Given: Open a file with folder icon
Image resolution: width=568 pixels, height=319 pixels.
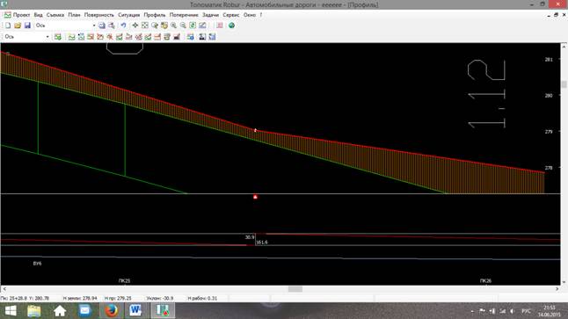Looking at the screenshot, I should tap(18, 25).
